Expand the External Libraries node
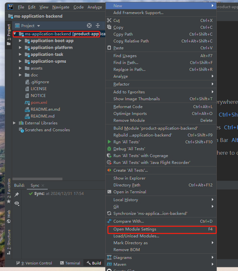 pos(14,123)
